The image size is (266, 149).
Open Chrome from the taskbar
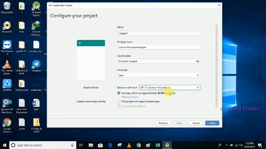(x=138, y=145)
